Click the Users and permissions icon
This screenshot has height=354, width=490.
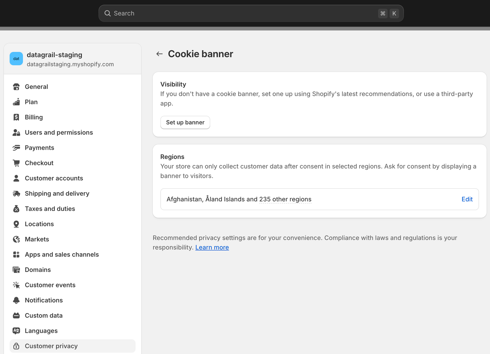coord(16,132)
